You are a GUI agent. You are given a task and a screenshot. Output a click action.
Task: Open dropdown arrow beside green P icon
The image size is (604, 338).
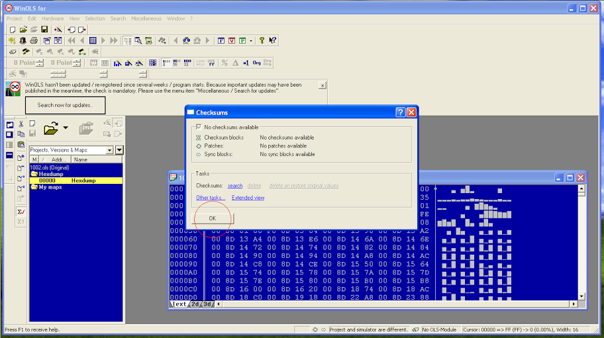tap(251, 40)
